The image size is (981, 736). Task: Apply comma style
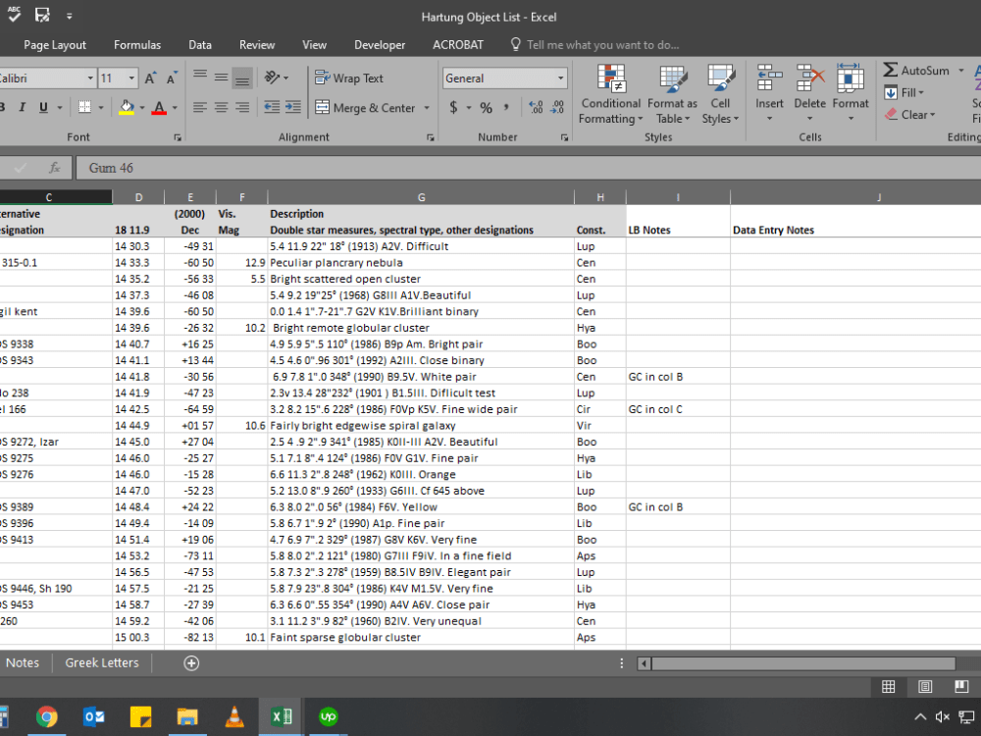[506, 108]
